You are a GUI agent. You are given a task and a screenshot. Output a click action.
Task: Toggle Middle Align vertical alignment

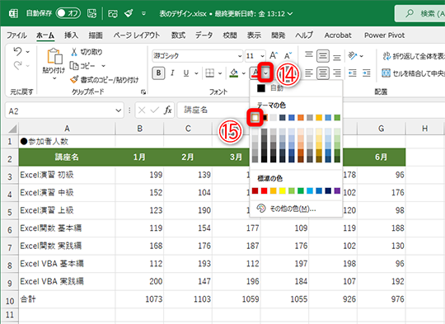click(323, 56)
